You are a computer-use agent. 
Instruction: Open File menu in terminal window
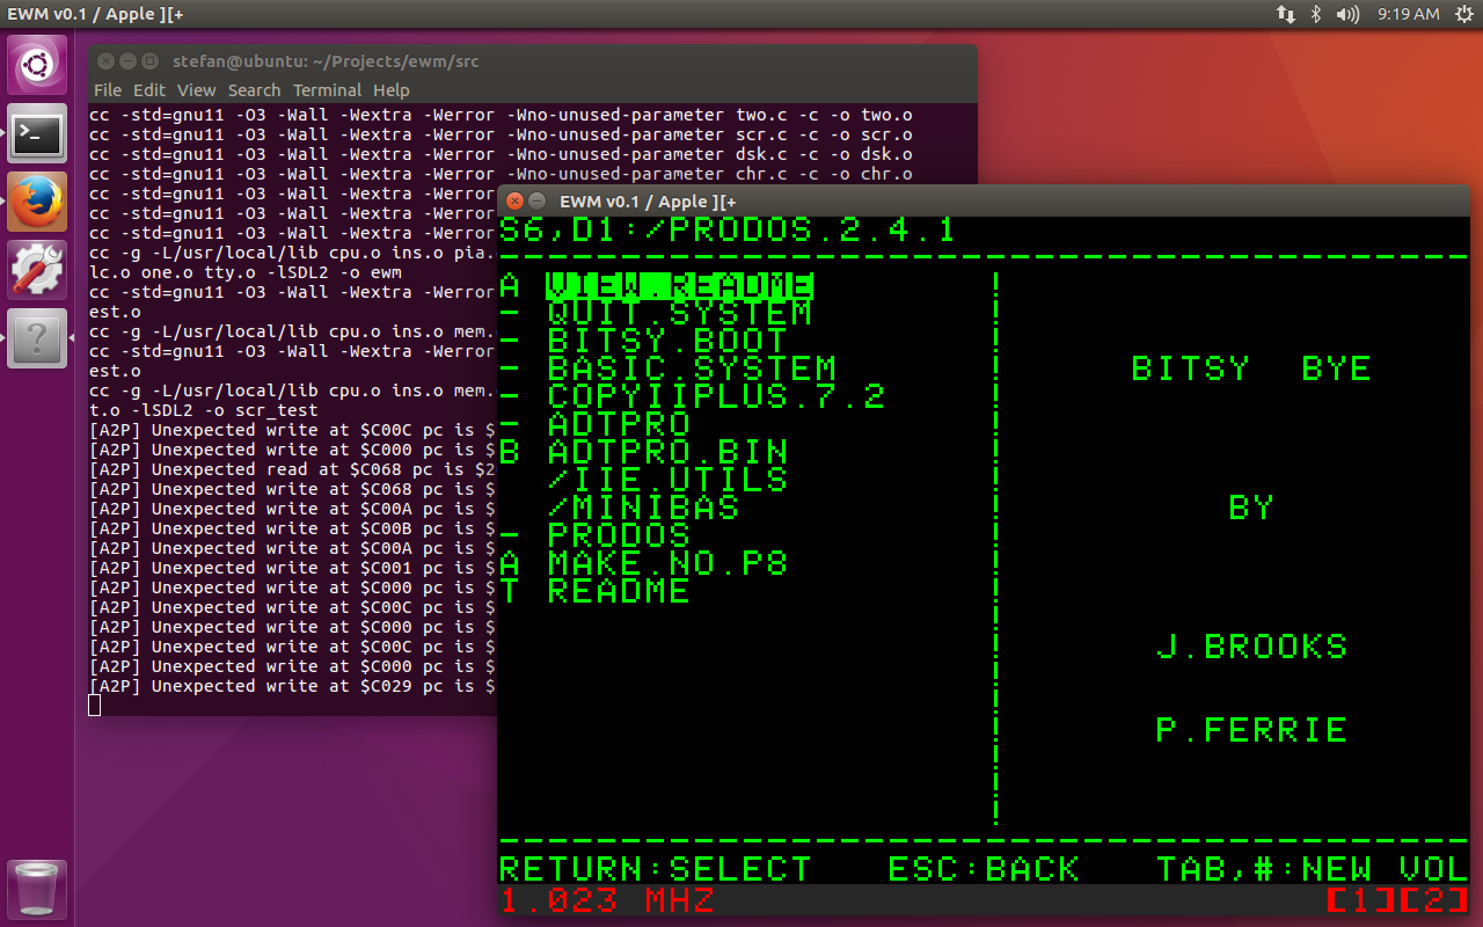click(x=107, y=90)
